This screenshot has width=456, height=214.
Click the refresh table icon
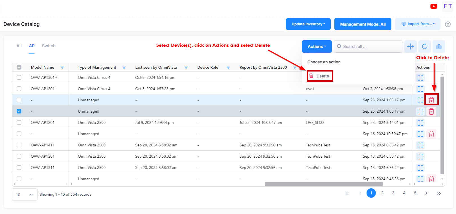coord(424,46)
